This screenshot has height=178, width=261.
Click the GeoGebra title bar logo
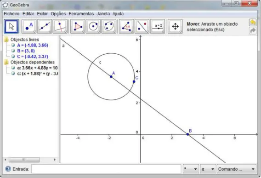click(x=6, y=5)
